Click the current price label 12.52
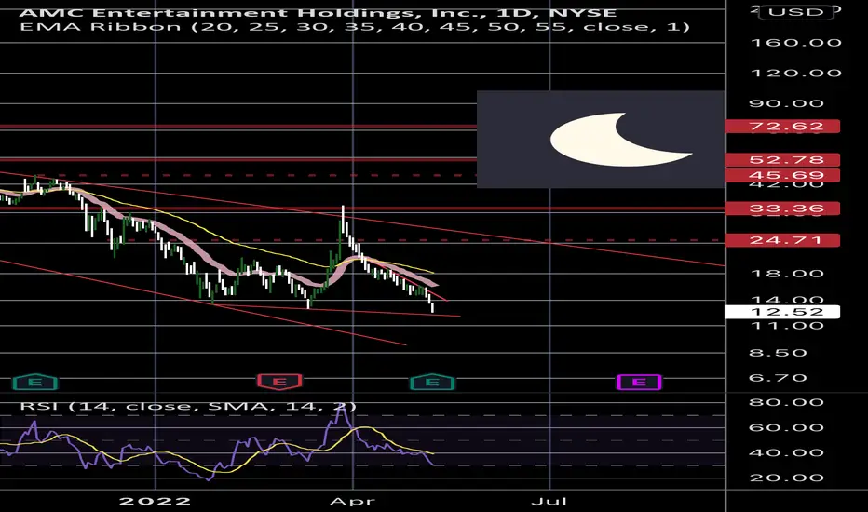 tap(782, 312)
